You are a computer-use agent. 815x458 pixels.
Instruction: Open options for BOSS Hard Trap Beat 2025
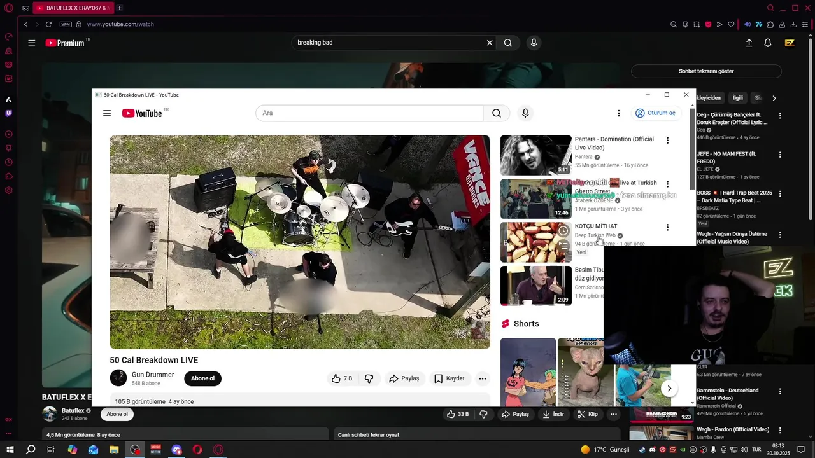pyautogui.click(x=780, y=193)
